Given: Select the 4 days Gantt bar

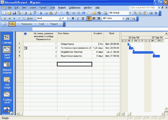Looking at the screenshot, I should click(x=143, y=52).
